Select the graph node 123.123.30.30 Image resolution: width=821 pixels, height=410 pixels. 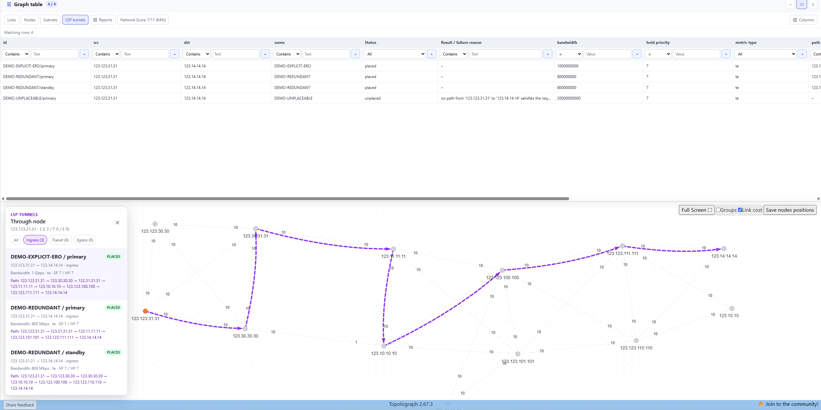155,224
